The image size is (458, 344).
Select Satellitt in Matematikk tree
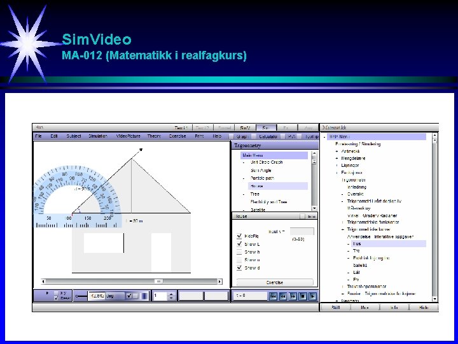pyautogui.click(x=360, y=265)
